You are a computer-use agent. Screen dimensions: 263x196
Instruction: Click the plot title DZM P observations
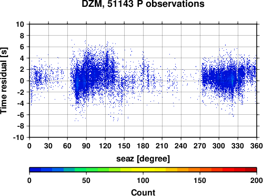pos(143,4)
